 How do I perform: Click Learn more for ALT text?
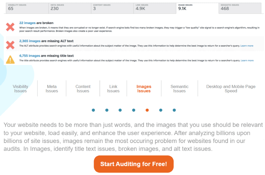(x=247, y=46)
